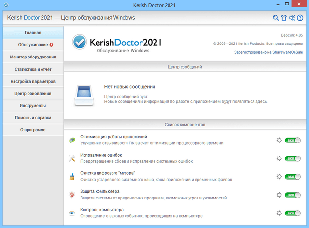Toggle off Очистка цифрового мусора
309x228 pixels.
point(293,176)
